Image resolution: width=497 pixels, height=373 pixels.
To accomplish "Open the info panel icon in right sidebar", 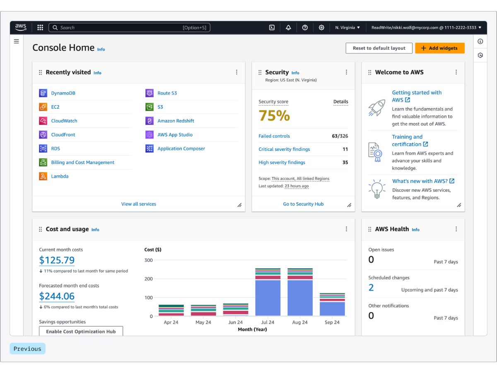I will click(480, 41).
